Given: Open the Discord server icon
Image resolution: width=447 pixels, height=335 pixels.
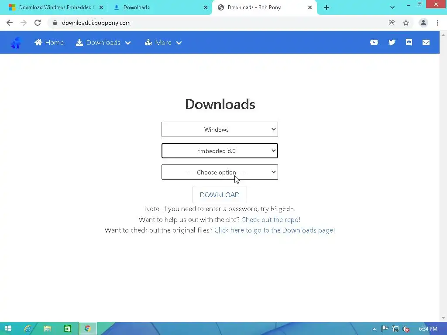Looking at the screenshot, I should tap(409, 42).
